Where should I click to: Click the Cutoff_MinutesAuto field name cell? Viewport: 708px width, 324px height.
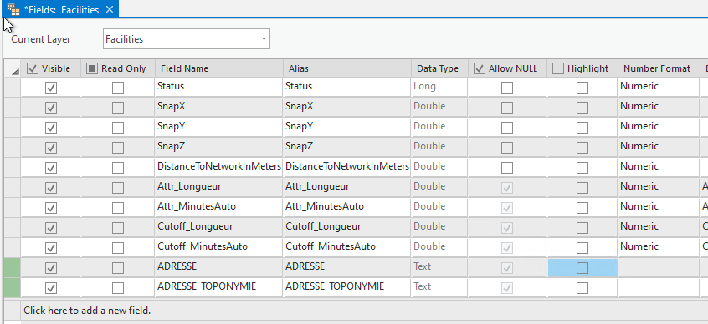point(218,247)
